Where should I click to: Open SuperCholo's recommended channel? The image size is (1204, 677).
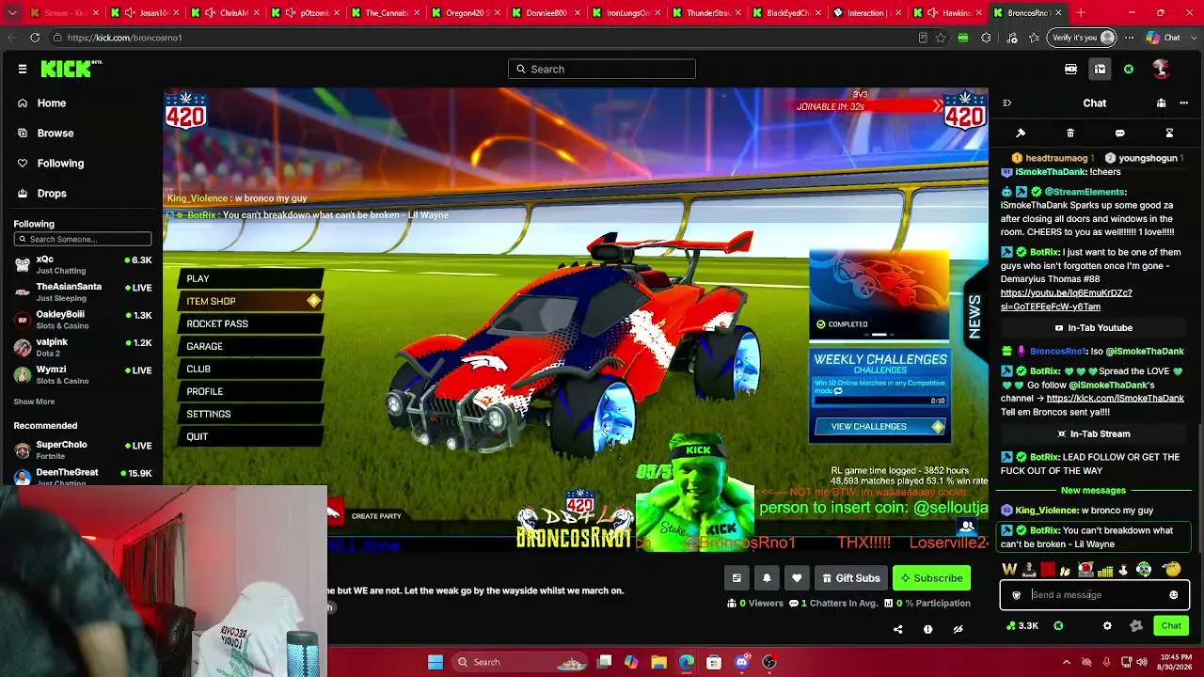[x=82, y=449]
